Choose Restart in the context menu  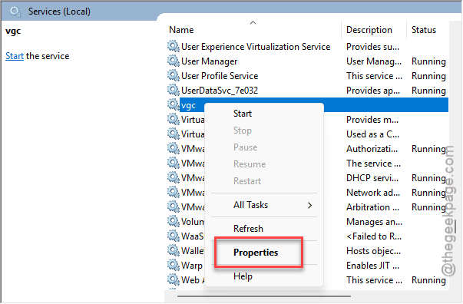click(247, 181)
